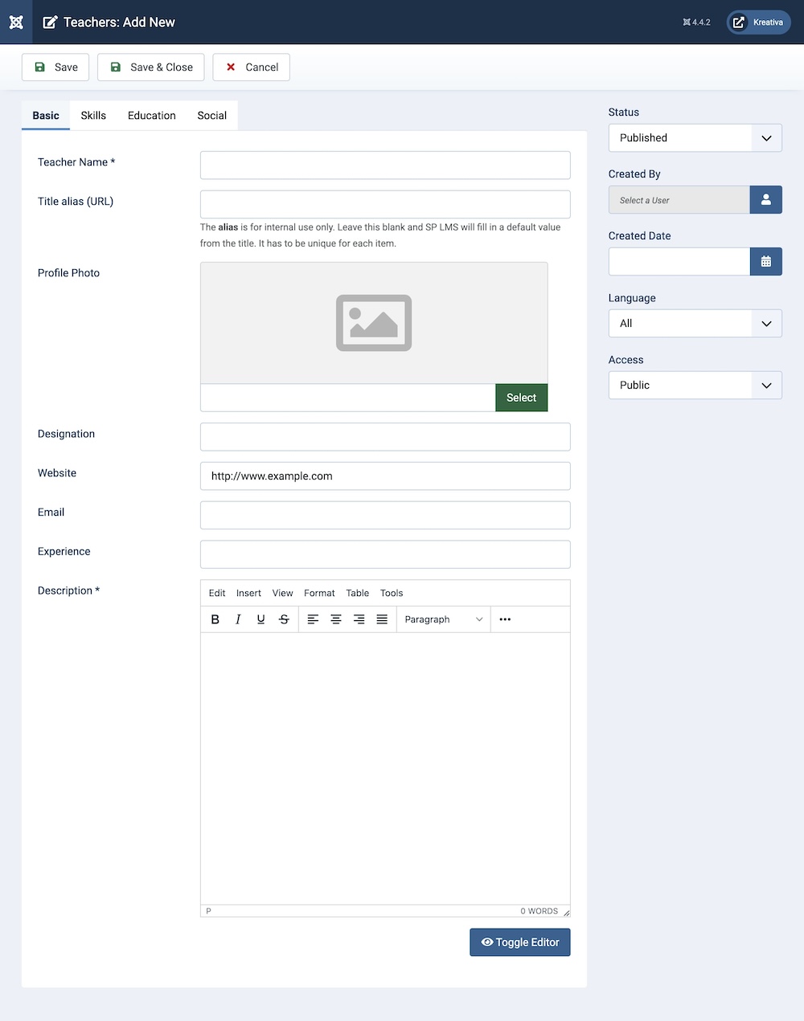Click the Teacher Name input field
This screenshot has width=804, height=1021.
click(x=385, y=165)
